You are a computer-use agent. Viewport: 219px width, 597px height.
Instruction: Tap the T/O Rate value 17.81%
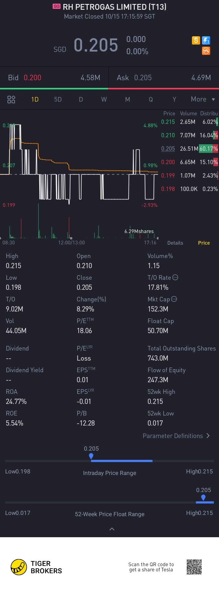click(x=158, y=287)
